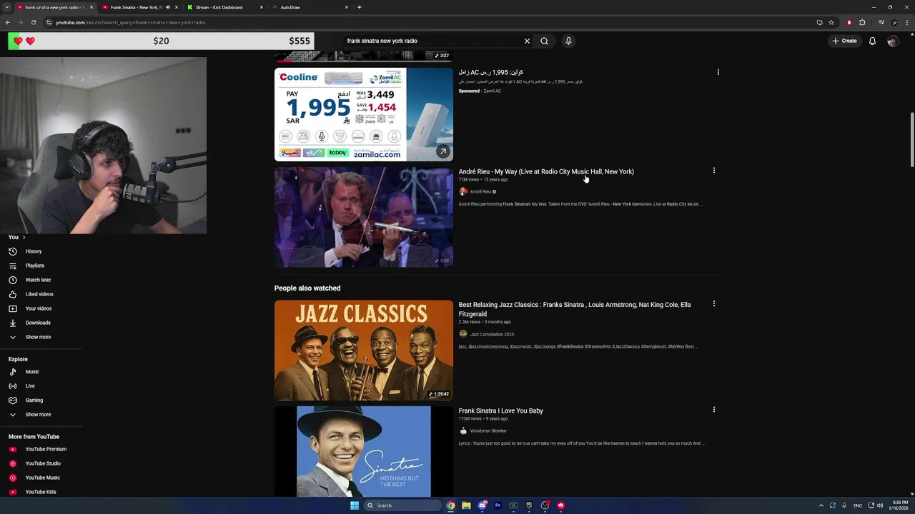This screenshot has height=514, width=915.
Task: Open Frank Sinatra I Love You Baby title
Action: point(500,410)
